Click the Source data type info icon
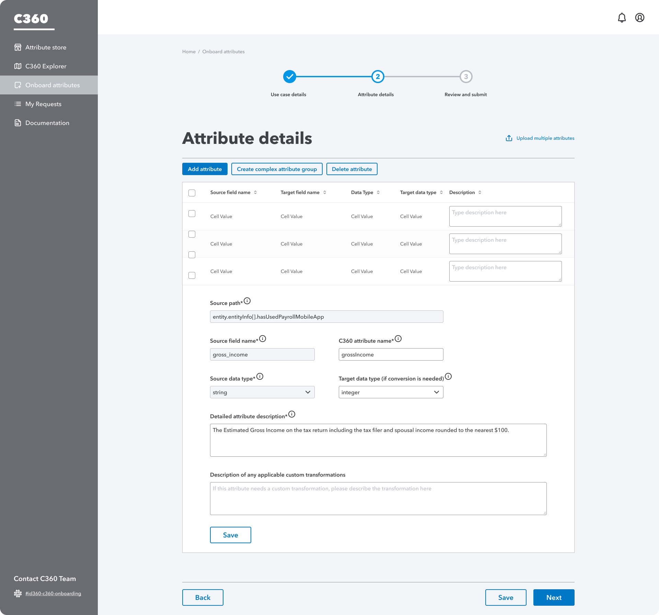The width and height of the screenshot is (659, 615). click(260, 377)
